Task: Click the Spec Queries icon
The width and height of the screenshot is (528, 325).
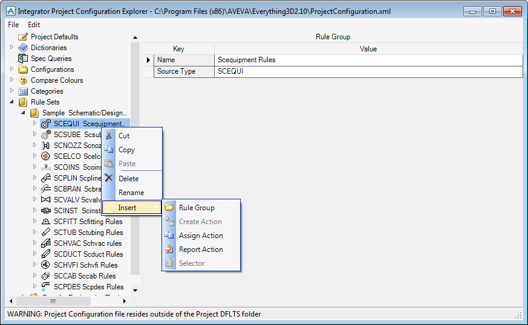Action: (23, 59)
